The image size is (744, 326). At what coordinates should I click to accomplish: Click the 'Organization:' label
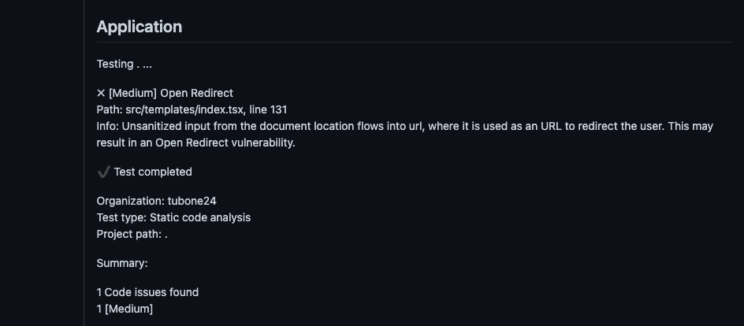[131, 201]
